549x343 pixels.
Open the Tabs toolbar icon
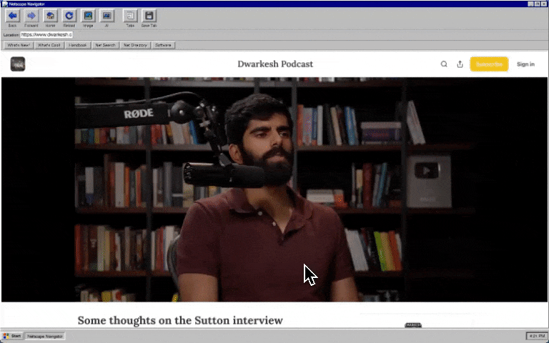tap(130, 16)
